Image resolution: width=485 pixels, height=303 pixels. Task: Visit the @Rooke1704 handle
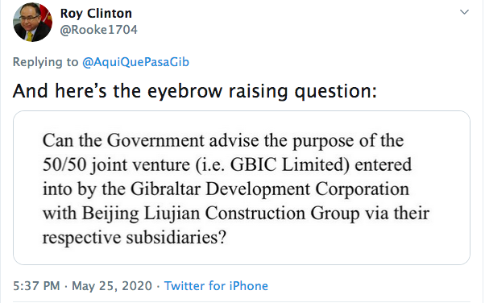click(98, 30)
